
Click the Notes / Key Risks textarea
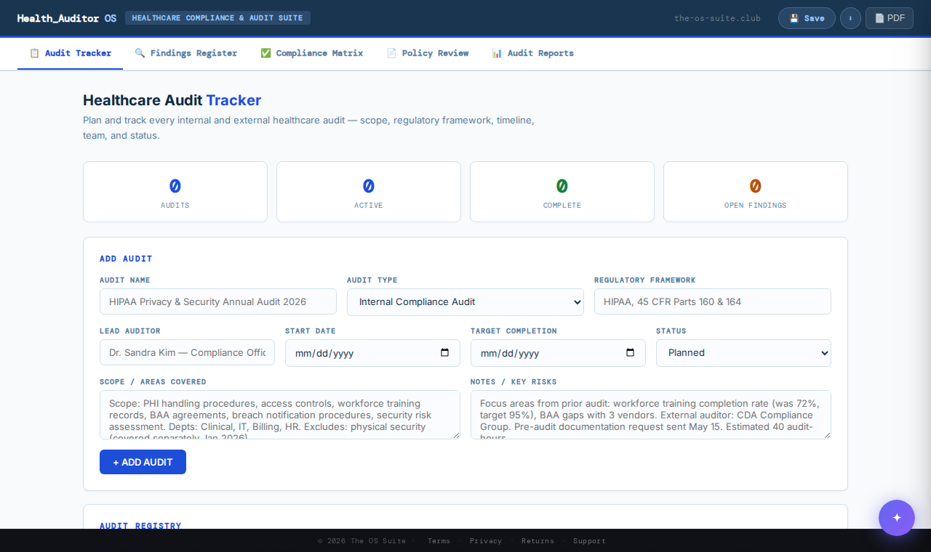coord(651,415)
